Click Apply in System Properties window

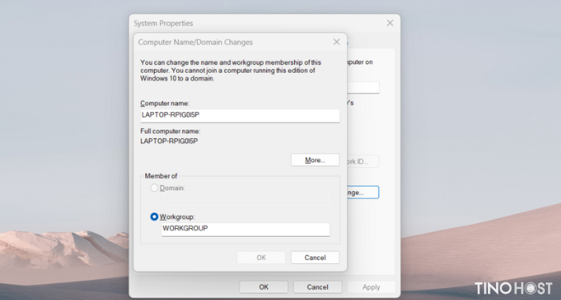[x=371, y=286]
